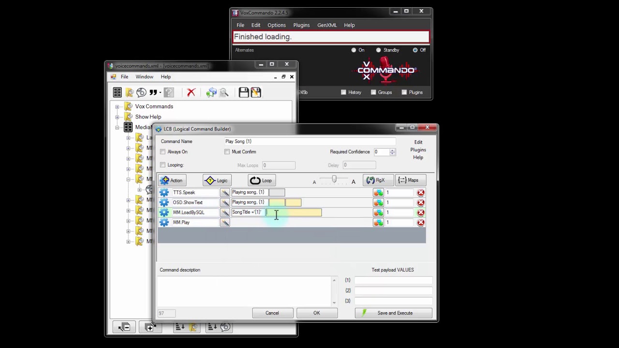Open the Options menu in VoxCommando
Viewport: 619px width, 348px height.
(277, 25)
